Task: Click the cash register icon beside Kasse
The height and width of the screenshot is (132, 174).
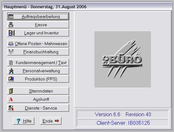Action: [11, 25]
